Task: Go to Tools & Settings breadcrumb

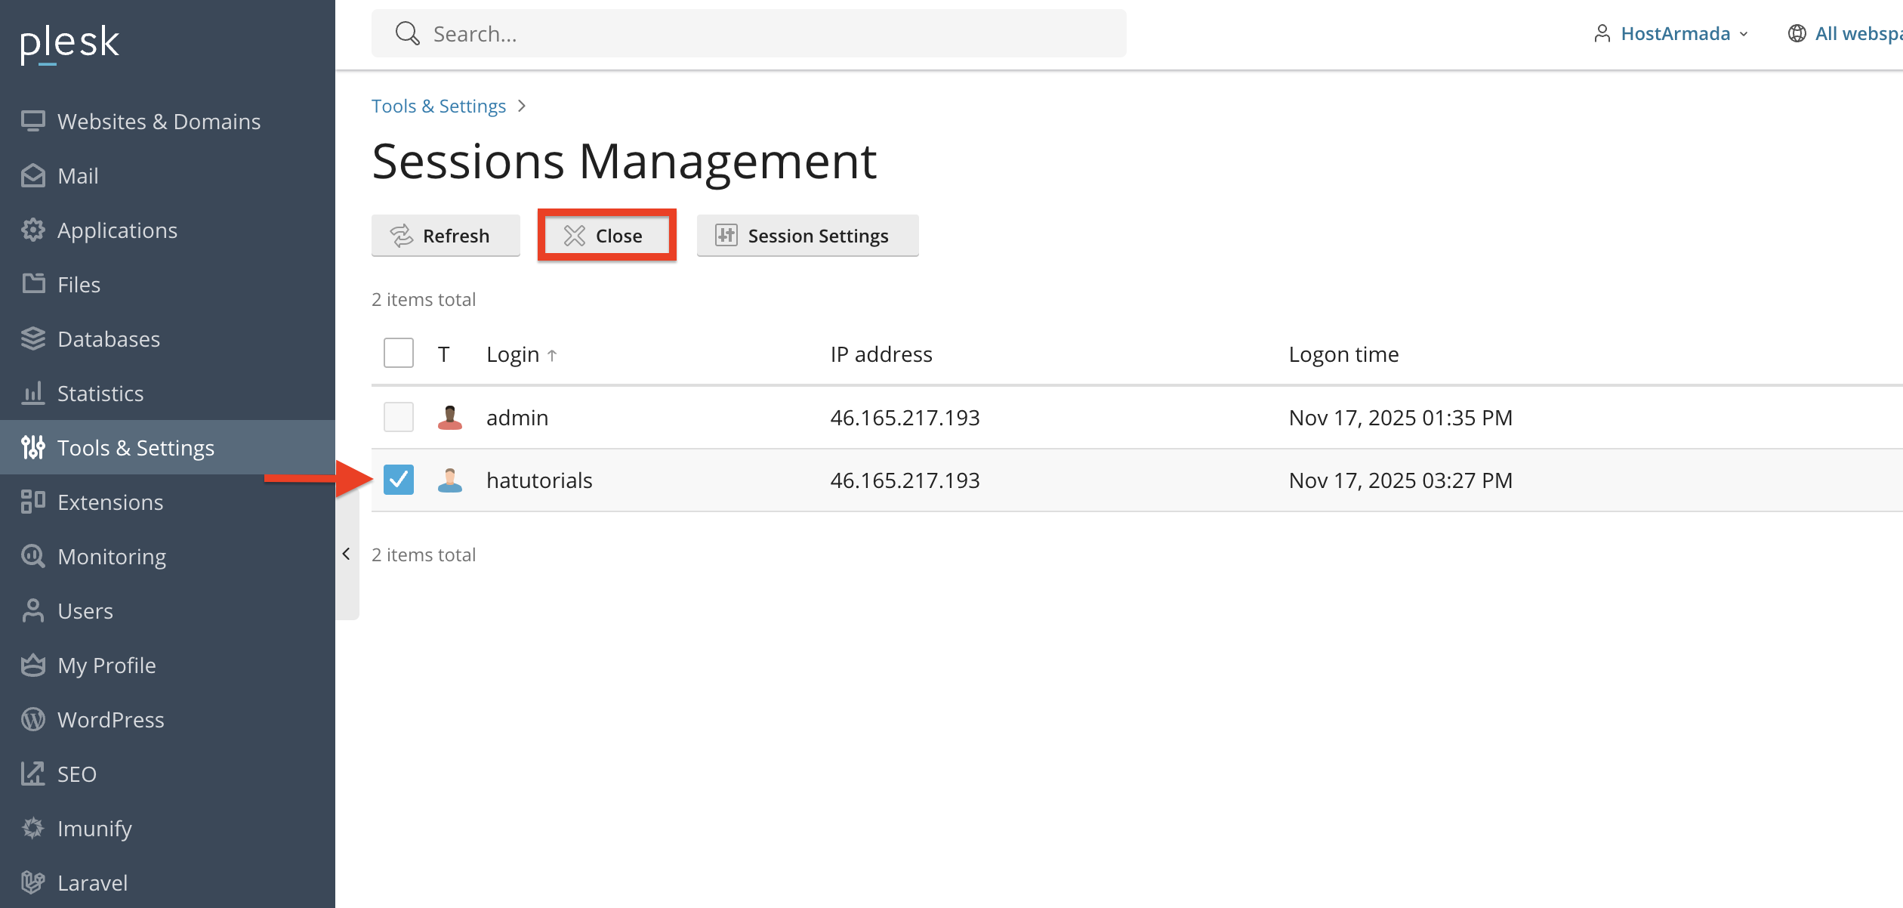Action: (439, 106)
